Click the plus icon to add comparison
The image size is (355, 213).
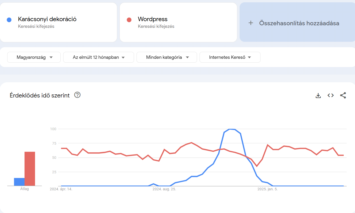(251, 23)
